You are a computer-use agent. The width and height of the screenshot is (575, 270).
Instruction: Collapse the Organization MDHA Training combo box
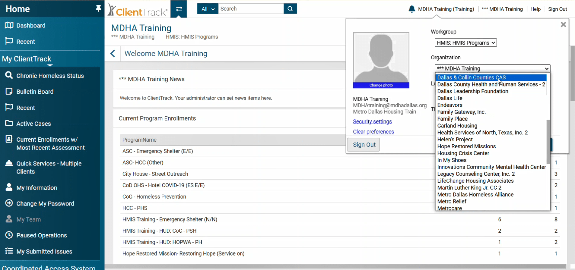(492, 68)
